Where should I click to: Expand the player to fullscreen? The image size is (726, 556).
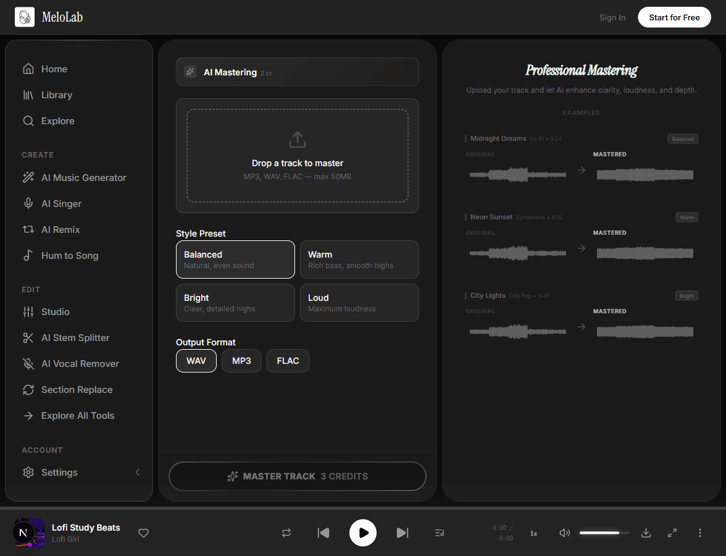672,533
